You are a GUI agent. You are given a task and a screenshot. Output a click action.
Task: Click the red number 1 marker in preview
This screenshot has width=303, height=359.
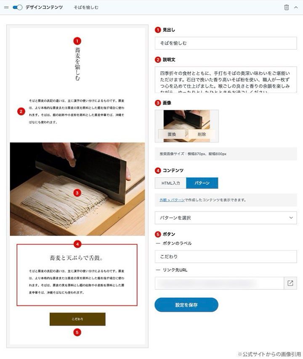click(77, 41)
